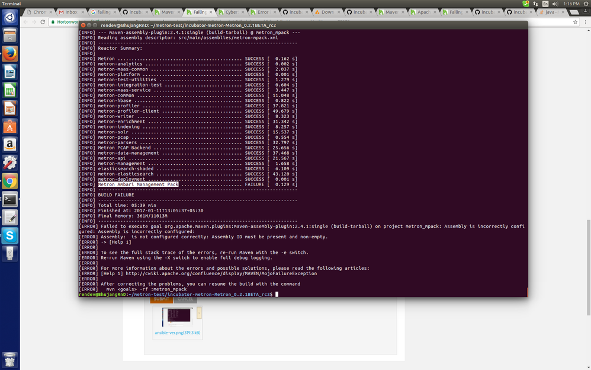Bookmark this page with the star
591x370 pixels.
(x=575, y=22)
